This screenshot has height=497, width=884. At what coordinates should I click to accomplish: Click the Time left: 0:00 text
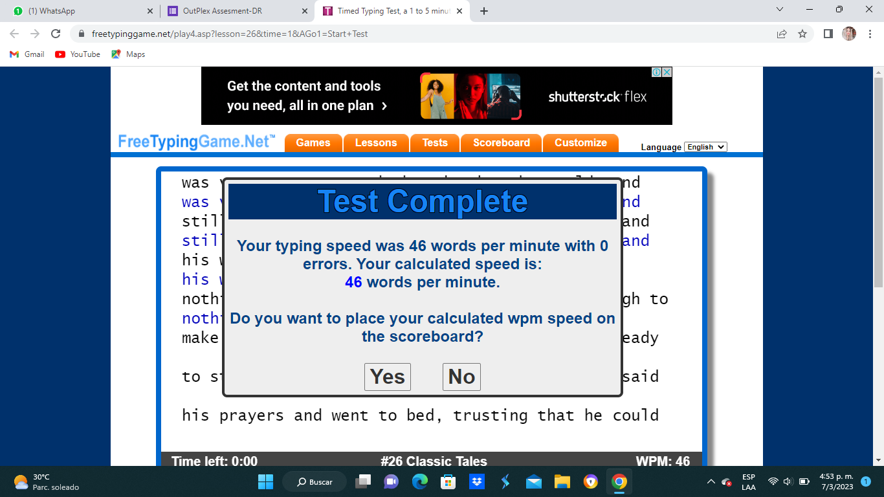coord(214,461)
